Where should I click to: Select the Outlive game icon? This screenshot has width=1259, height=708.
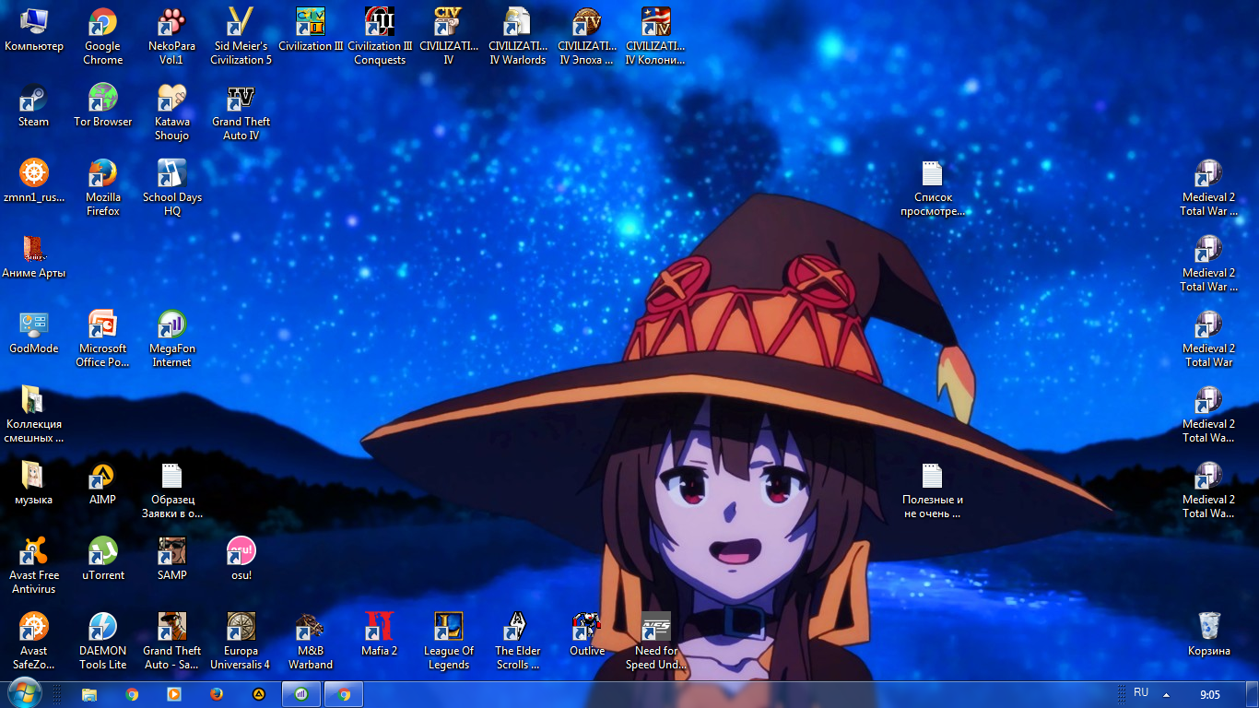[x=587, y=635]
